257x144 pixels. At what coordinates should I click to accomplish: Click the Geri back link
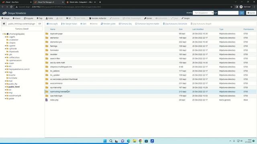click(x=83, y=24)
